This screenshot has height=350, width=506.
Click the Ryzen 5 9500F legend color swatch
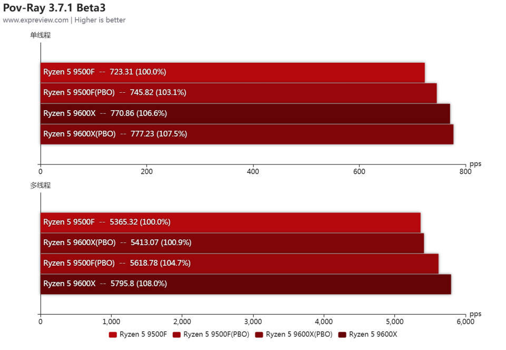113,335
